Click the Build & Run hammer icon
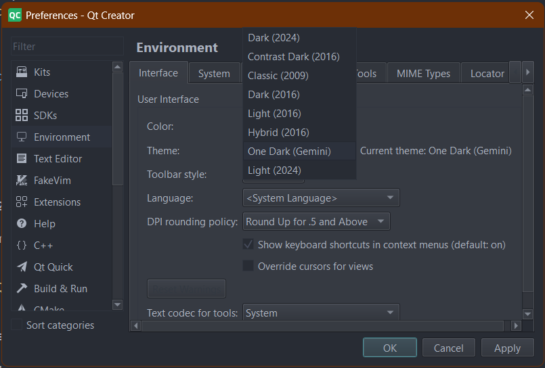This screenshot has width=545, height=368. (x=22, y=288)
